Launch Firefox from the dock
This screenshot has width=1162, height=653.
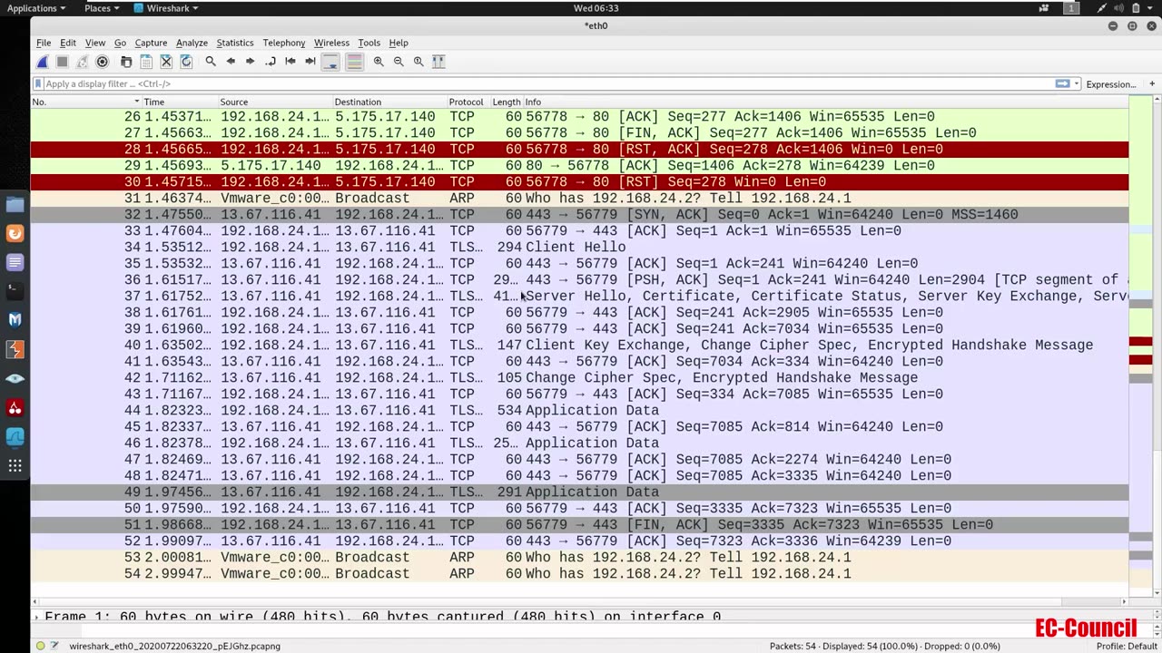(x=15, y=233)
